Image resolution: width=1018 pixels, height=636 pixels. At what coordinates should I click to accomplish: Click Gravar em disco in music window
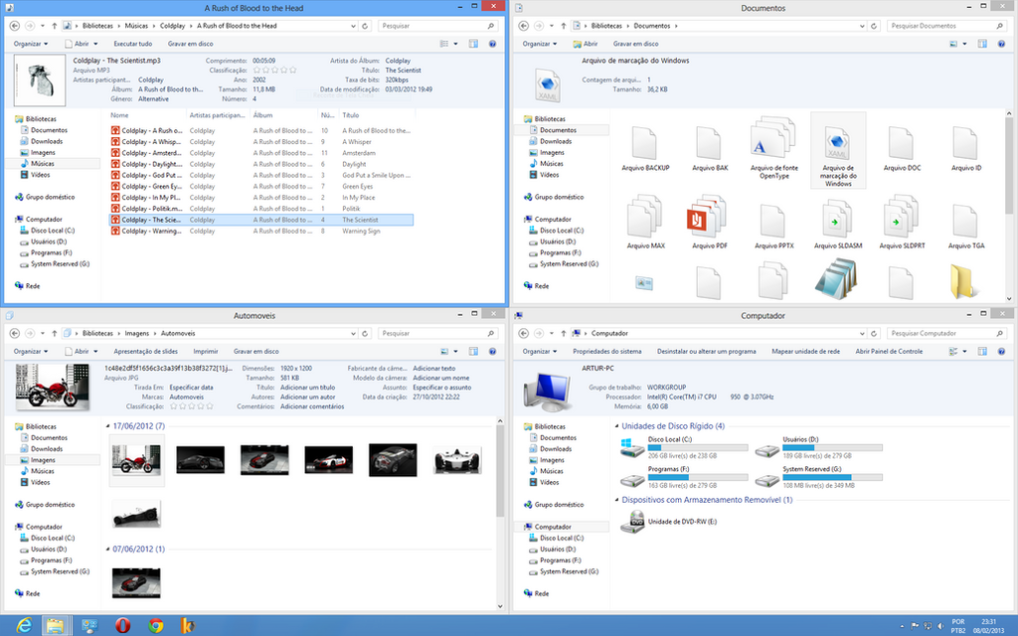[190, 44]
